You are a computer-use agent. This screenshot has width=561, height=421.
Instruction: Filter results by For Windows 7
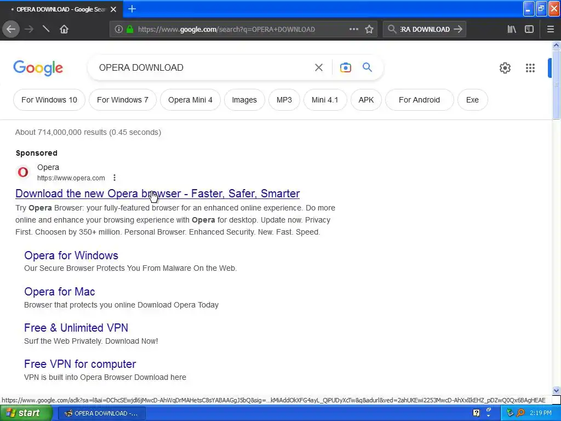tap(123, 100)
